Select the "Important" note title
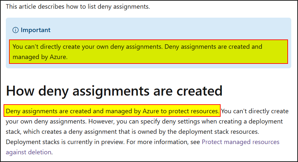The image size is (298, 162). (35, 30)
